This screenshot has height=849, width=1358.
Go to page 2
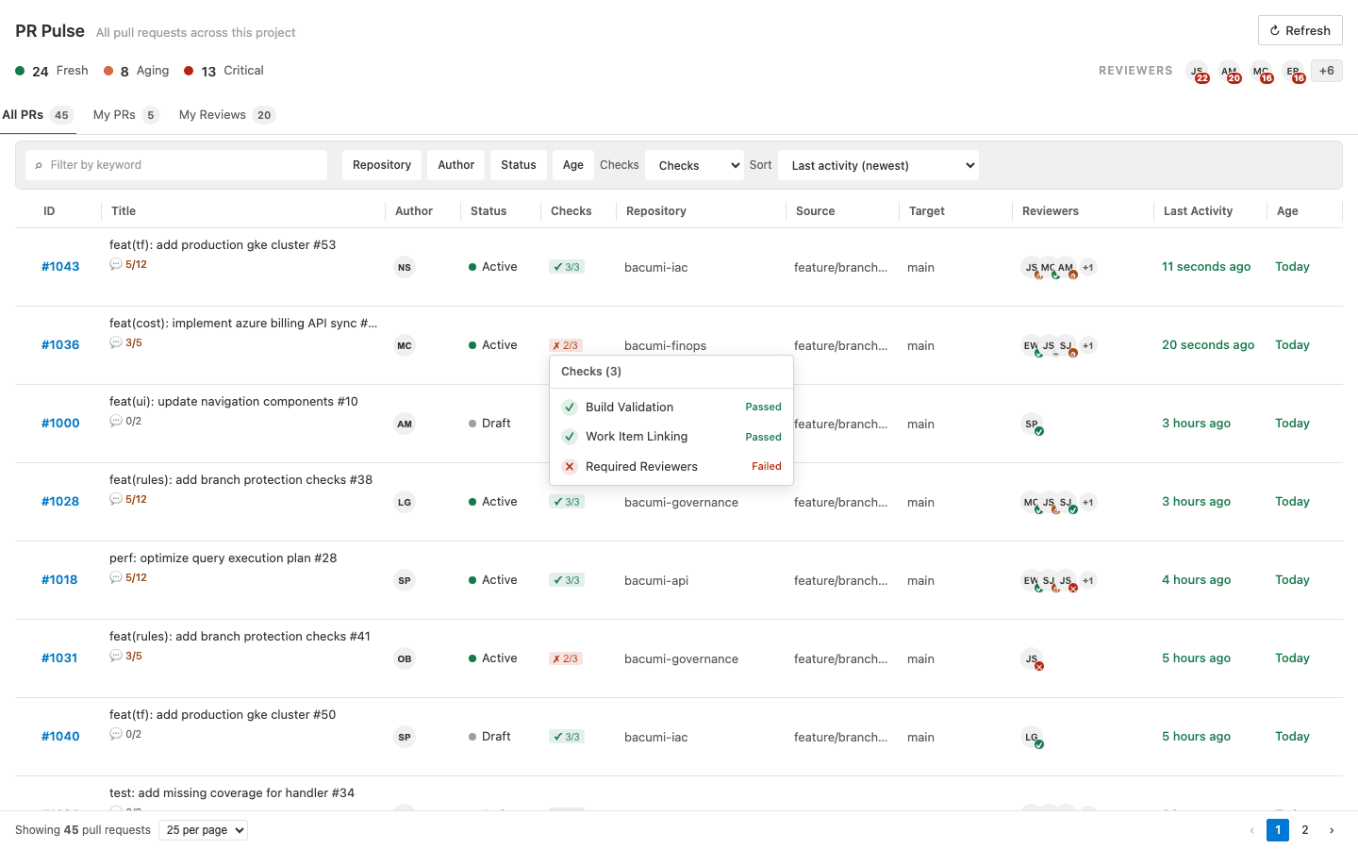[x=1305, y=830]
